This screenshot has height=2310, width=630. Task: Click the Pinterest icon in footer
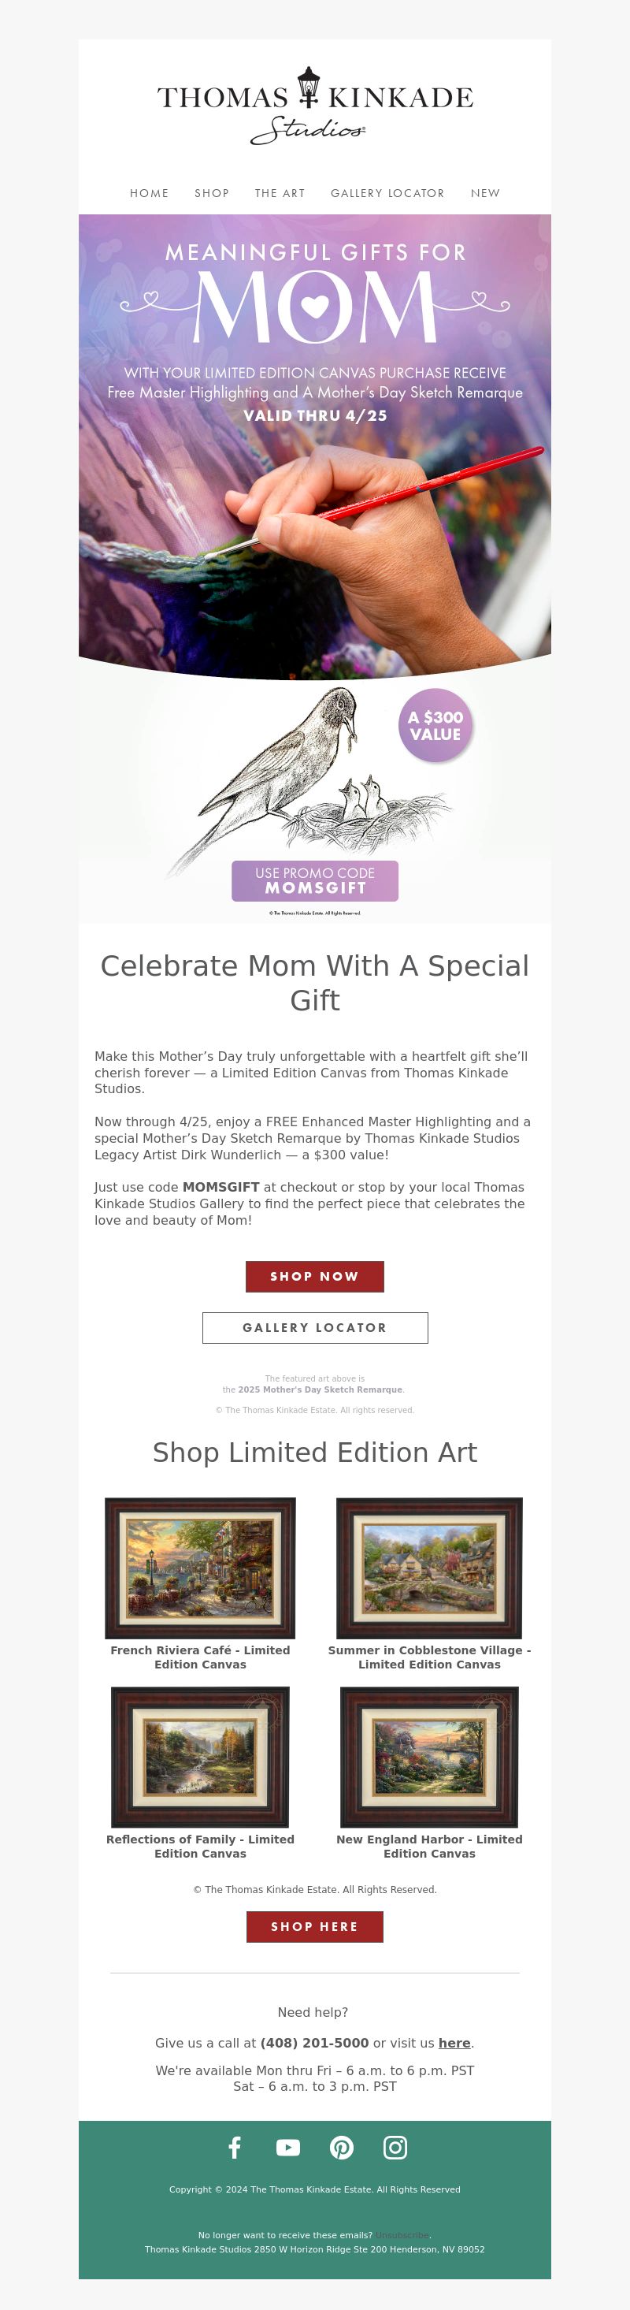click(342, 2147)
